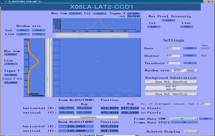
Task: Enable background subtraction with BGS ON
Action: (171, 89)
